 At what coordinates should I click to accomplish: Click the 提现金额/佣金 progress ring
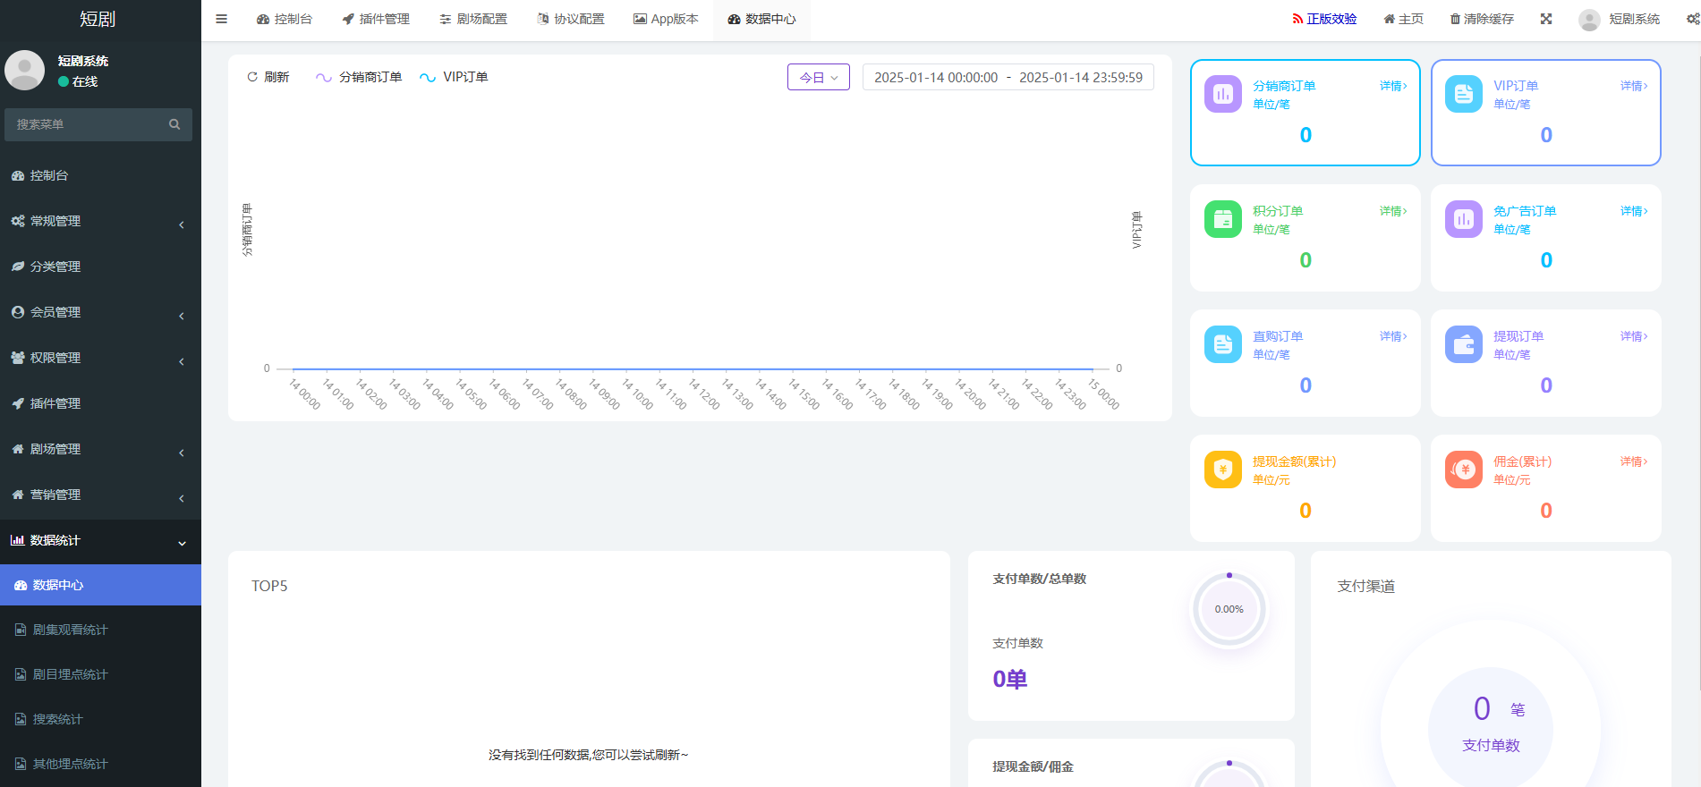tap(1229, 774)
